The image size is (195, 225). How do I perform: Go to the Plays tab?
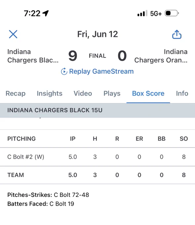pos(112,94)
